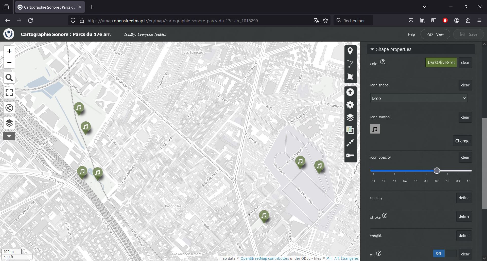Click Visibility: Everyone (public) label
This screenshot has height=261, width=487.
tap(145, 34)
